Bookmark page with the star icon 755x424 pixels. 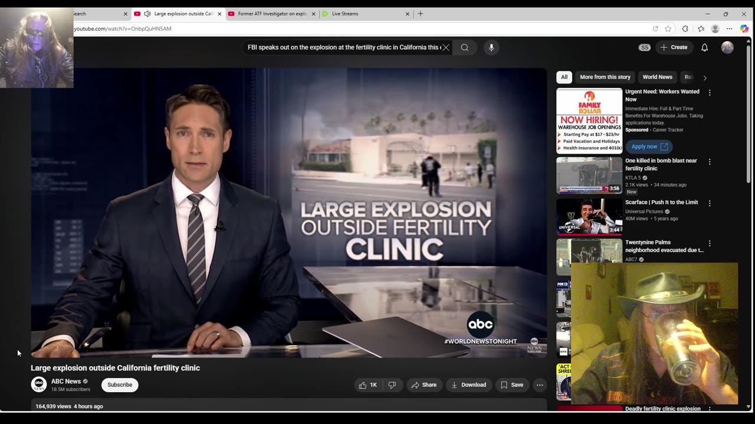point(668,29)
